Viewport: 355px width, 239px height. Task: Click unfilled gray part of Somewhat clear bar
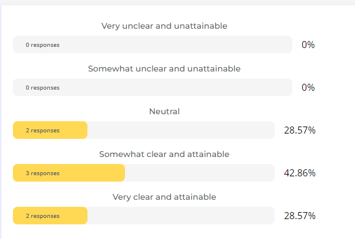[200, 173]
